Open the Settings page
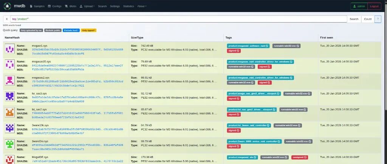Image resolution: width=387 pixels, height=164 pixels. pyautogui.click(x=115, y=6)
